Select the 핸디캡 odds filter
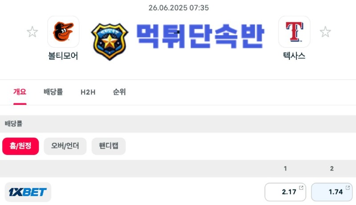 tap(109, 146)
